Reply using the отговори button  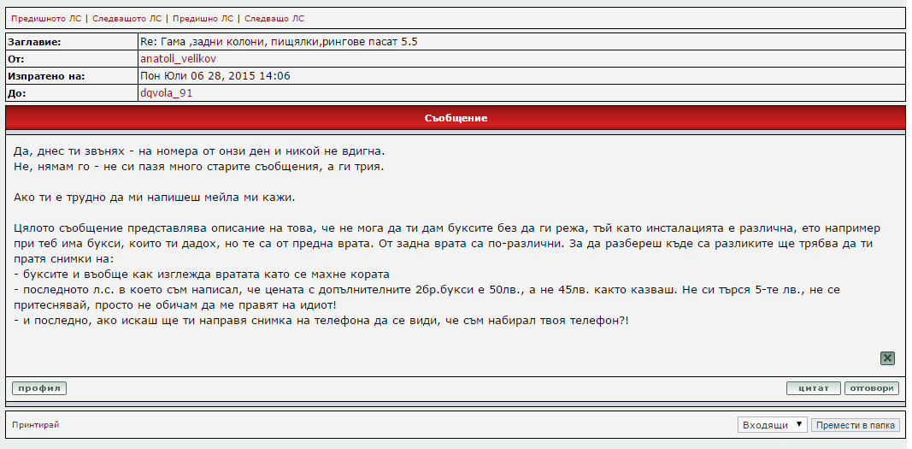coord(871,388)
